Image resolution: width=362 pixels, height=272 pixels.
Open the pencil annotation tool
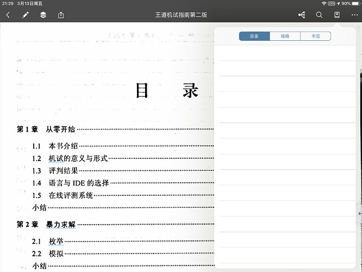[x=26, y=15]
